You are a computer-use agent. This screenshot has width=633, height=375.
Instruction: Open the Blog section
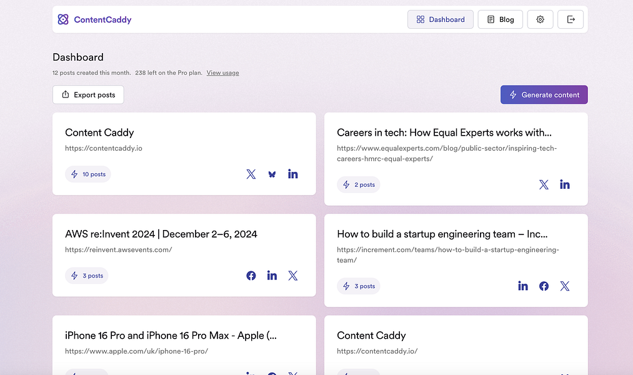(500, 19)
